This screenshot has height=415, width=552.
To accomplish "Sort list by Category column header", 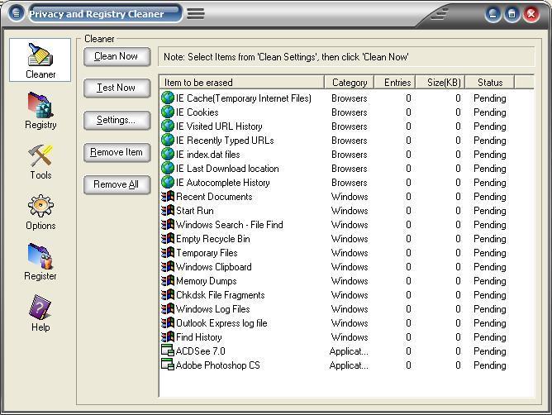I will point(350,83).
